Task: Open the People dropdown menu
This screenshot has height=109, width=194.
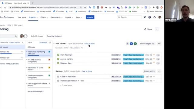Action: click(x=69, y=17)
